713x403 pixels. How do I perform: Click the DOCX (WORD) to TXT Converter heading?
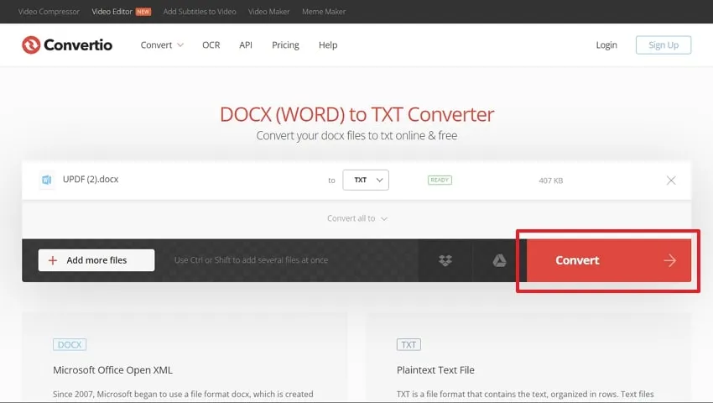[x=357, y=114]
